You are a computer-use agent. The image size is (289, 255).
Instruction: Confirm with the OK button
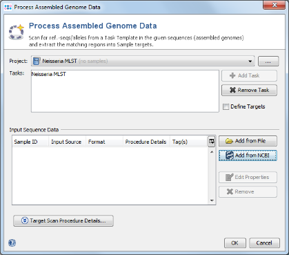click(235, 243)
